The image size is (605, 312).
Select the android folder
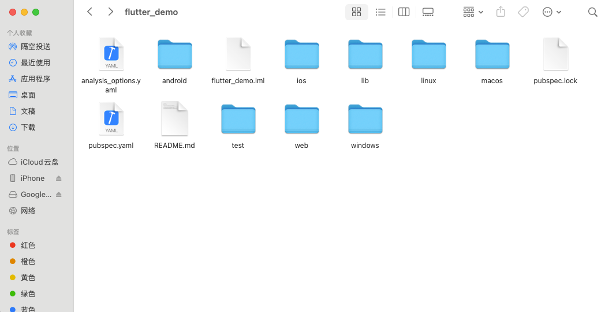(174, 54)
